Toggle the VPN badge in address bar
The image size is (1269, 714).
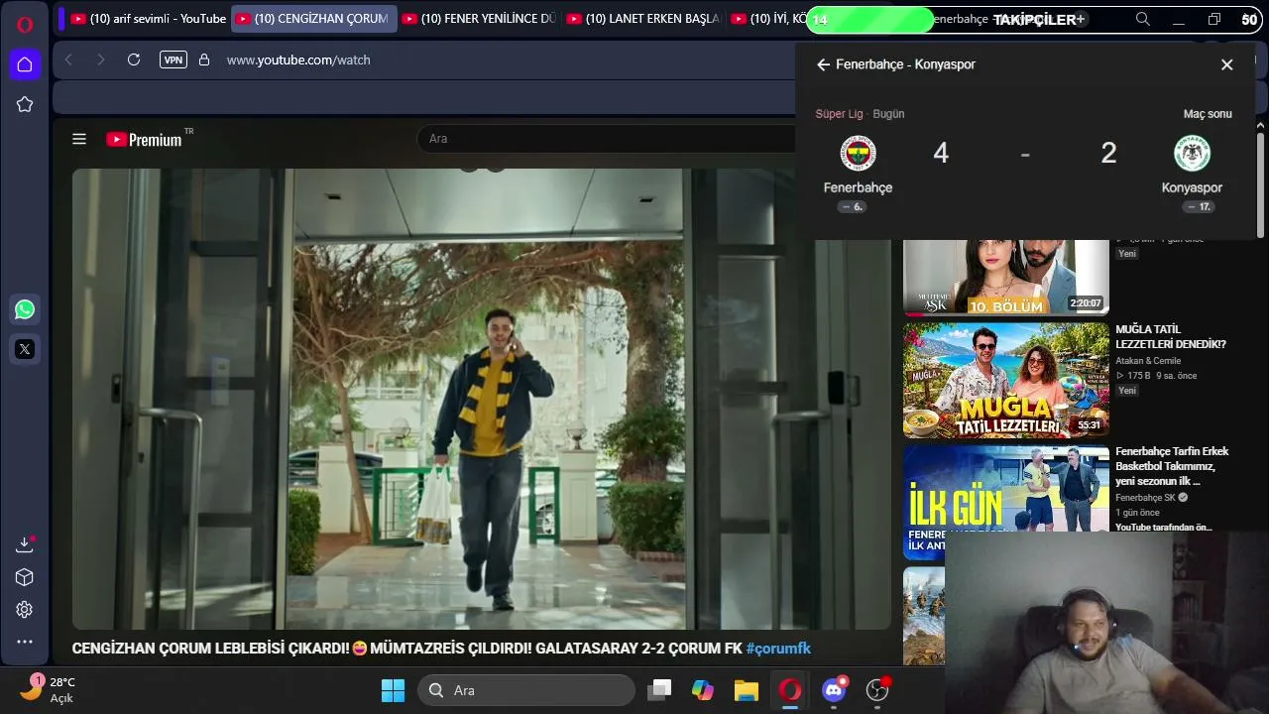tap(173, 59)
